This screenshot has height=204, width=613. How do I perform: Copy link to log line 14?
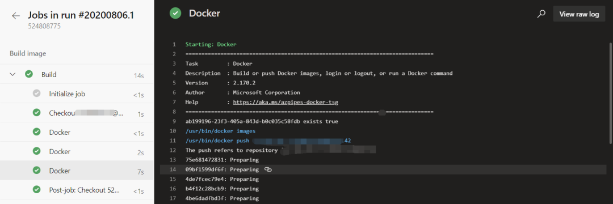[268, 169]
